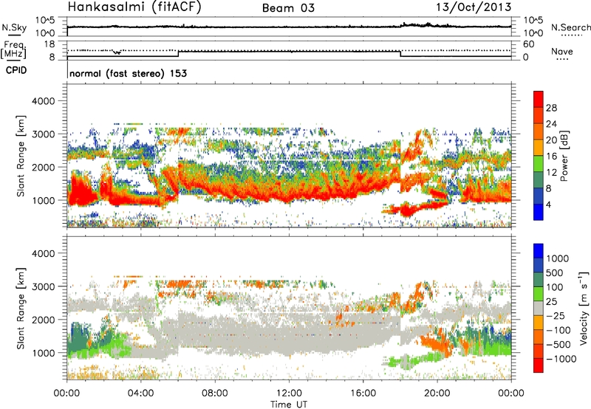This screenshot has width=591, height=409.
Task: Pick the orange 20–24 dB power swatch
Action: (539, 132)
